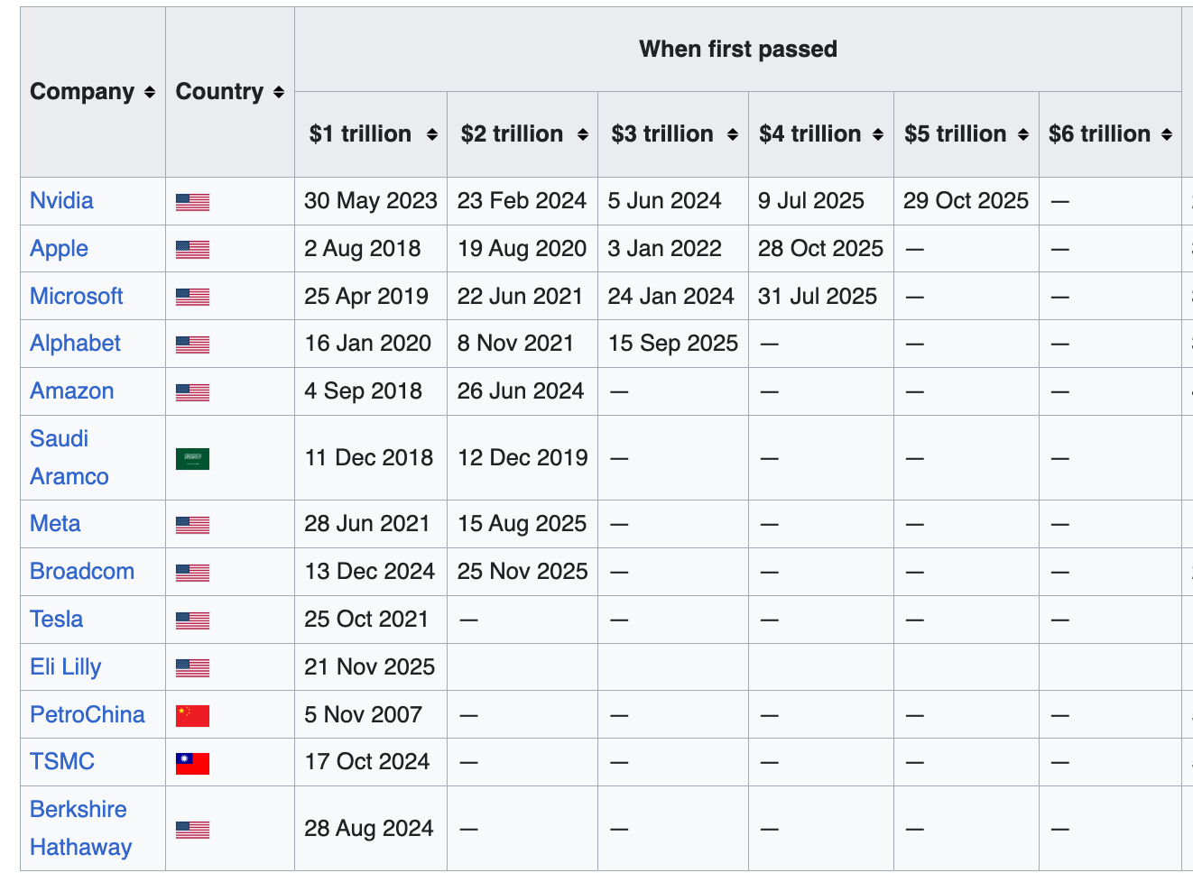1193x891 pixels.
Task: Sort table by Company column
Action: click(x=149, y=92)
